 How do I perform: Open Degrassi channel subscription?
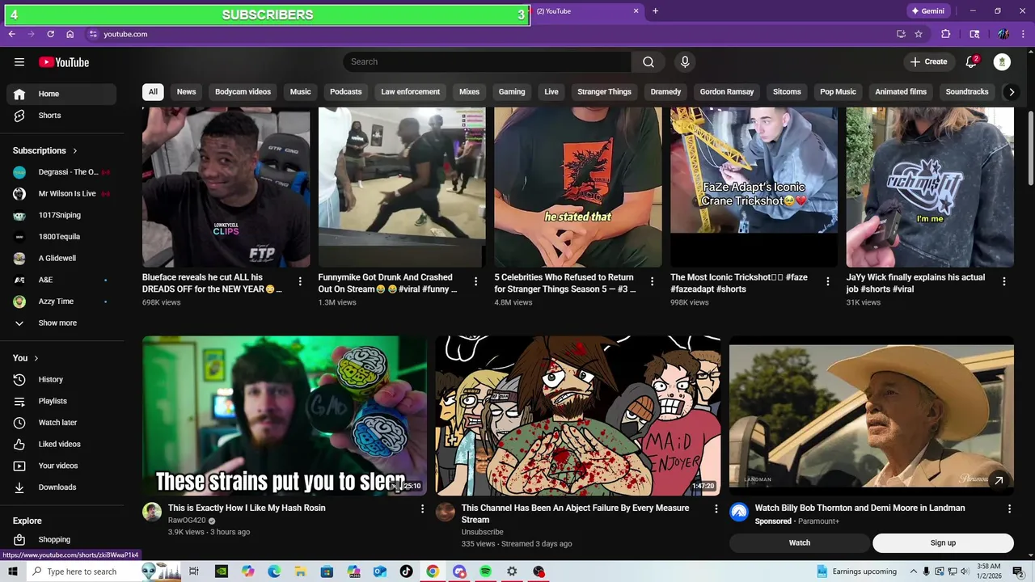(61, 172)
